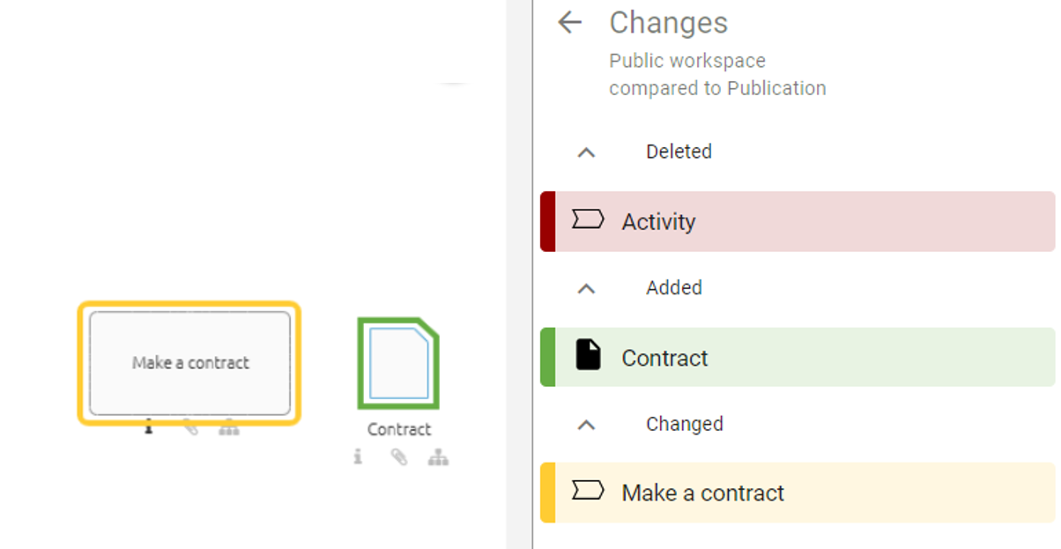Click the info icon below the Contract document
1061x549 pixels.
point(358,456)
